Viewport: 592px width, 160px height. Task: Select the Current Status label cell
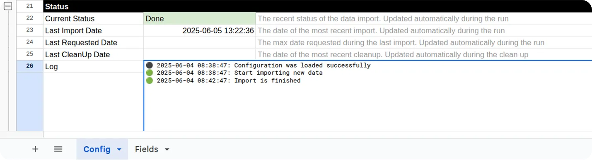pos(93,19)
